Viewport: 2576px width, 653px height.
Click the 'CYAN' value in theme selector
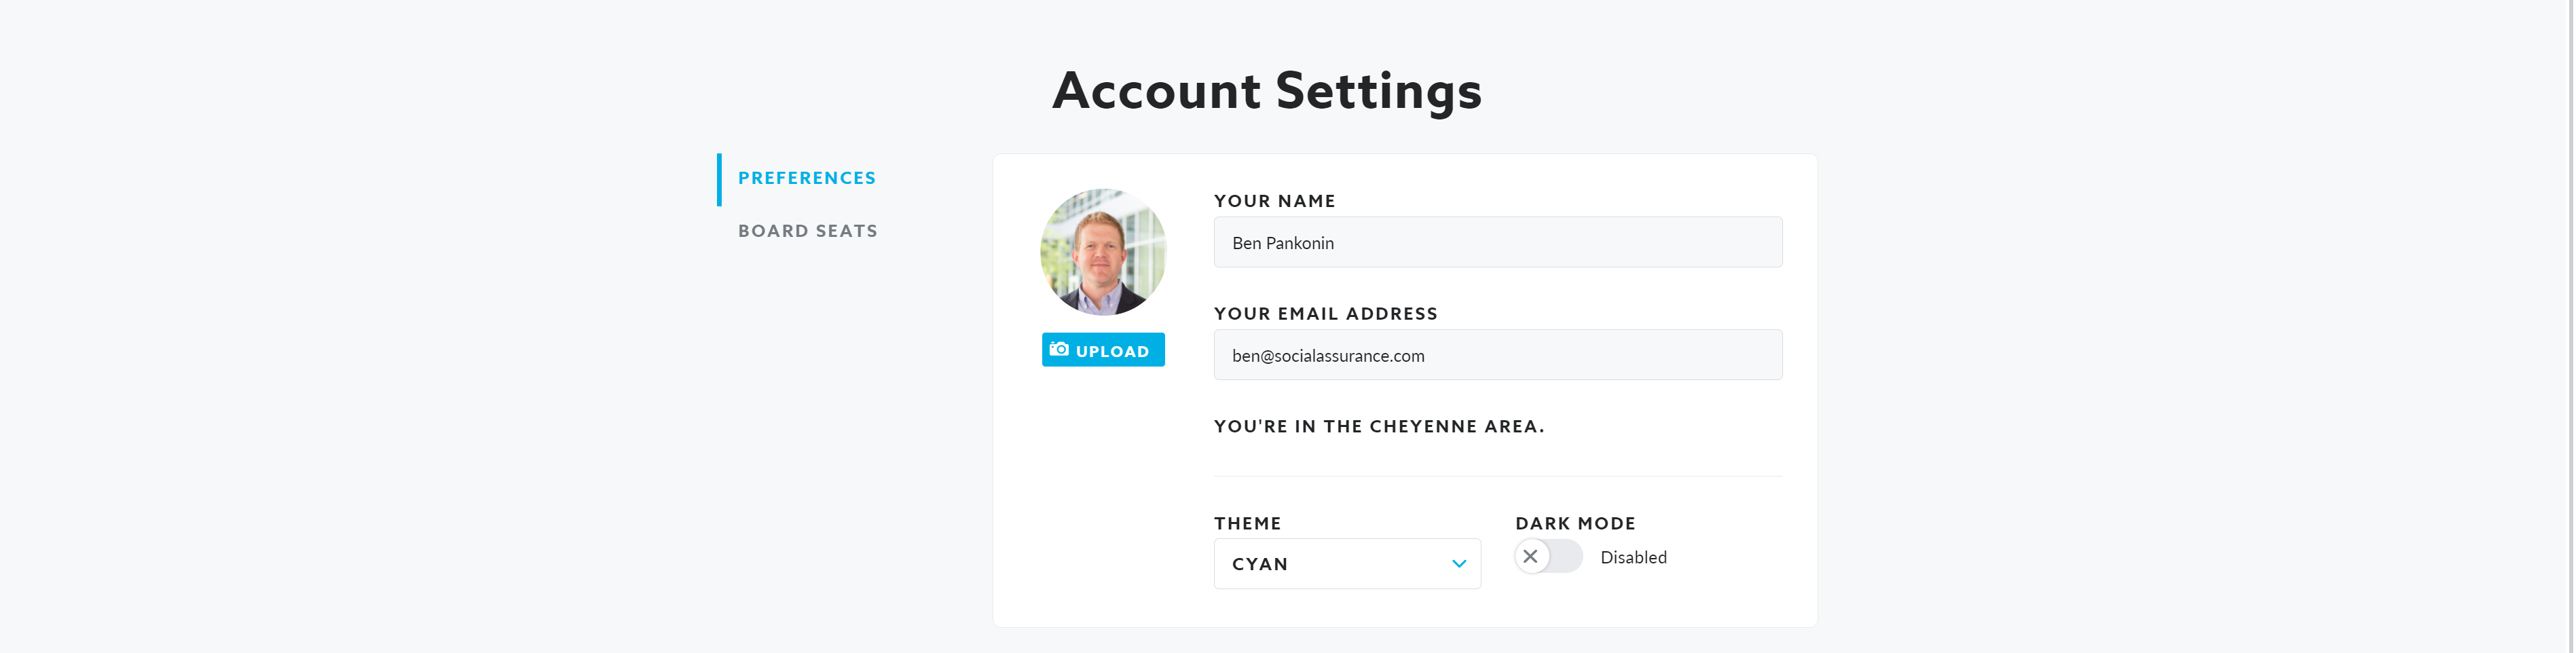1260,565
